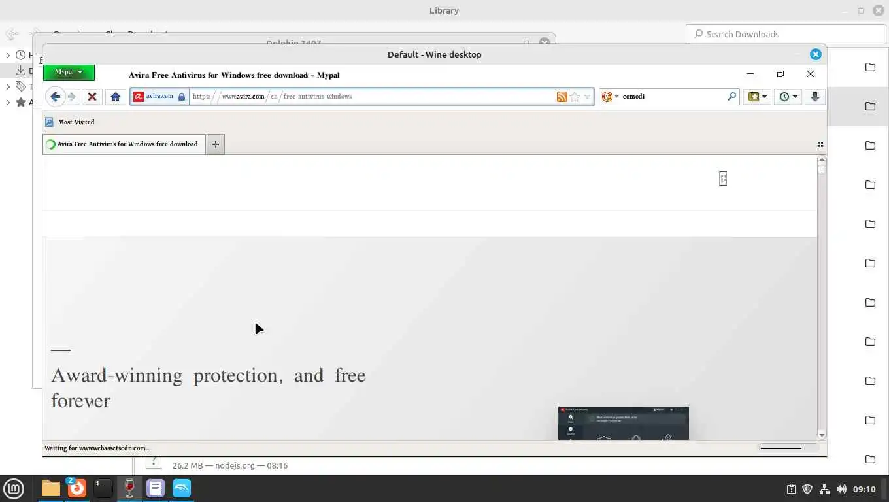Select the Avira Free Antivirus tab

tap(124, 144)
